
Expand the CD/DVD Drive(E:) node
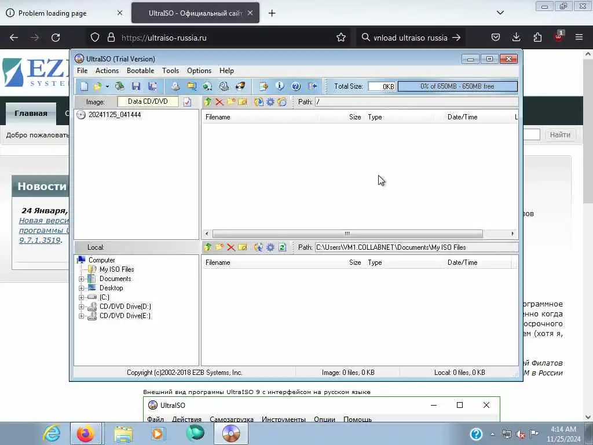[81, 316]
